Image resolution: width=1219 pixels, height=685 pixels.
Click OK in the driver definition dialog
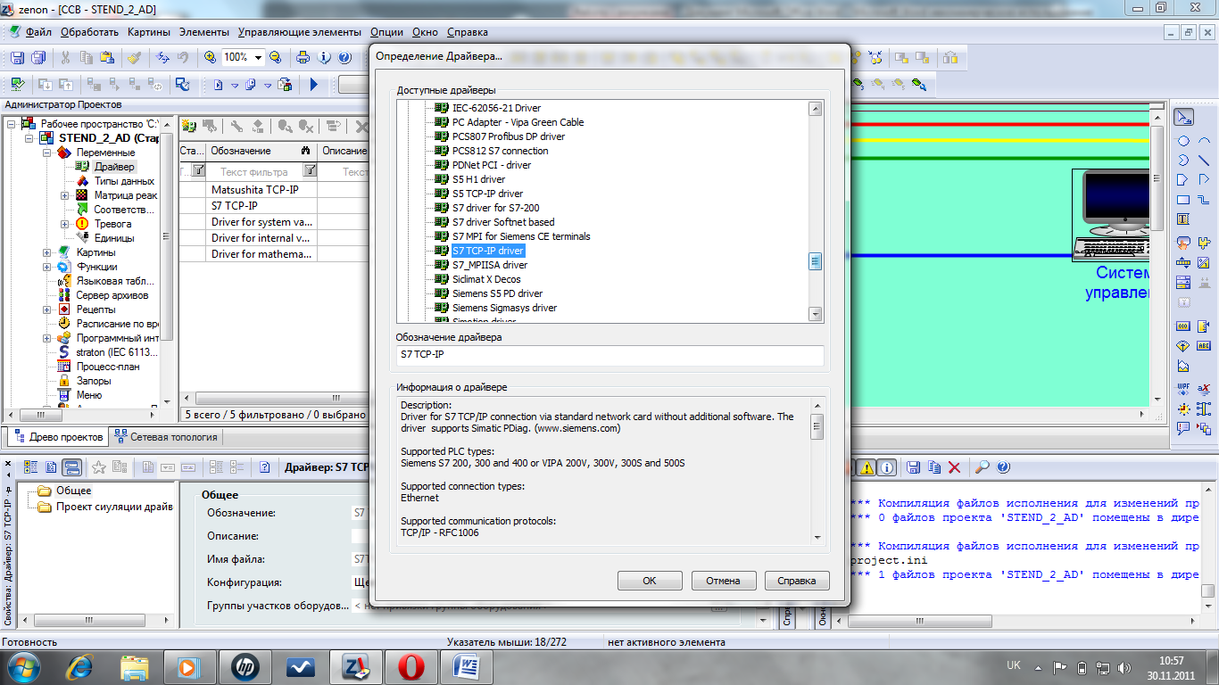click(x=650, y=581)
